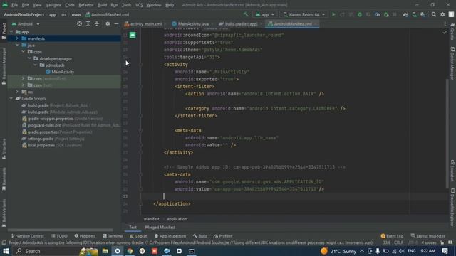
Task: Expand the res folder
Action: click(17, 92)
